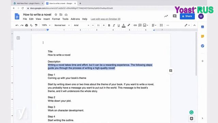This screenshot has height=123, width=218.
Task: Open the account avatar 'M'
Action: pyautogui.click(x=201, y=16)
